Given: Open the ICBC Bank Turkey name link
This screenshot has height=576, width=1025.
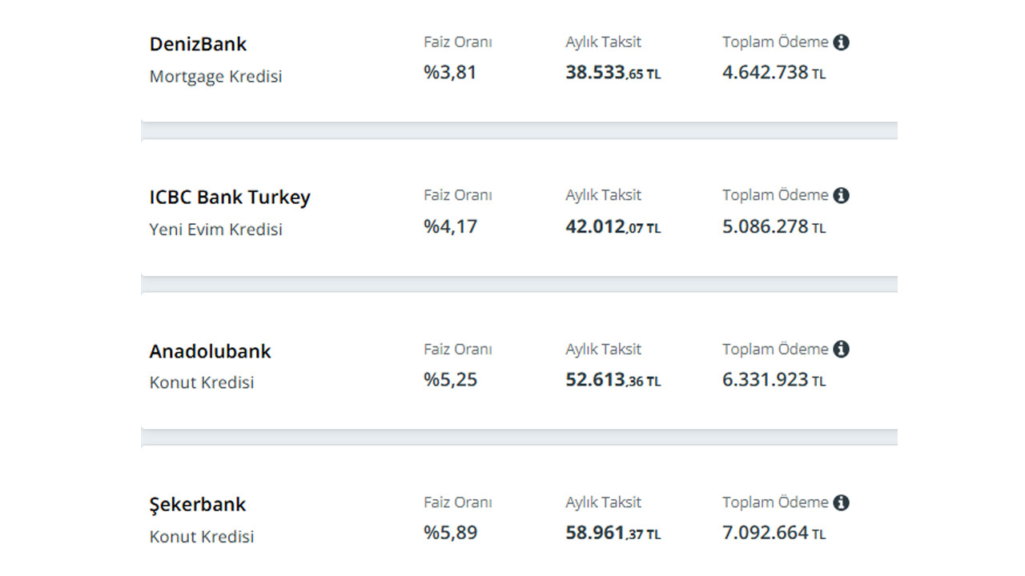Looking at the screenshot, I should [x=230, y=198].
